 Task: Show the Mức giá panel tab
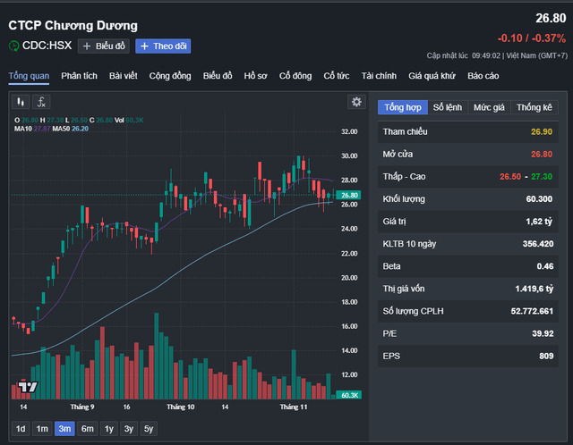click(489, 107)
